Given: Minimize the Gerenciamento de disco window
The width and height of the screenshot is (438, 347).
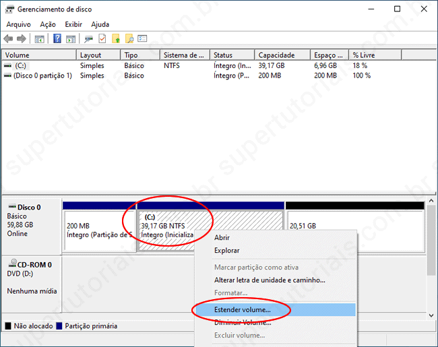Looking at the screenshot, I should (x=371, y=9).
